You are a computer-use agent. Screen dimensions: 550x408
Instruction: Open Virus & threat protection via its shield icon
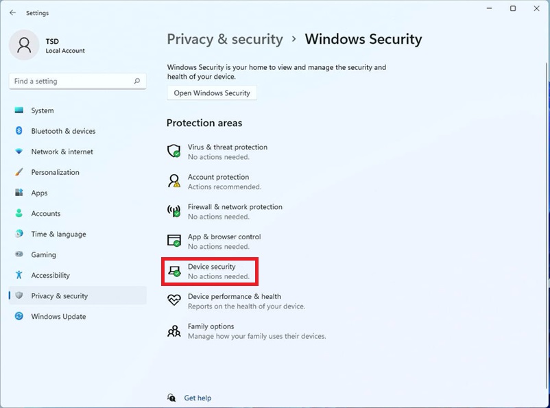click(174, 151)
